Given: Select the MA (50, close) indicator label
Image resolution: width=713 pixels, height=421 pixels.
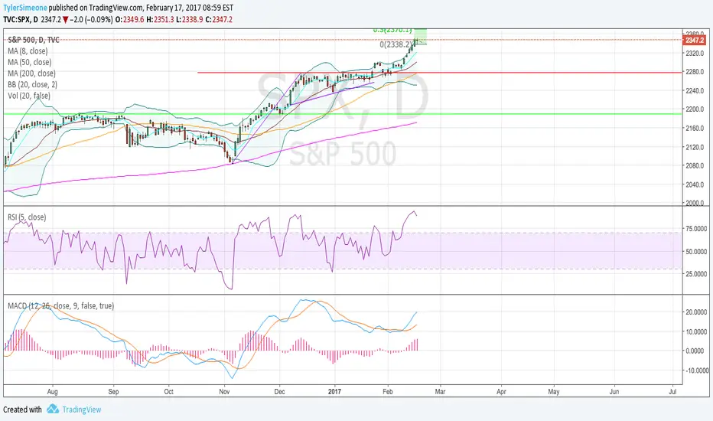Looking at the screenshot, I should [x=30, y=62].
